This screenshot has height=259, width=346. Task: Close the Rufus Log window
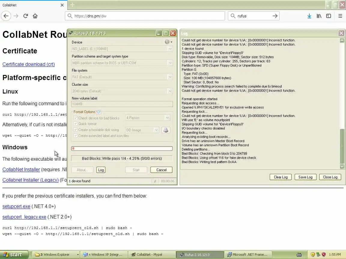tap(341, 33)
